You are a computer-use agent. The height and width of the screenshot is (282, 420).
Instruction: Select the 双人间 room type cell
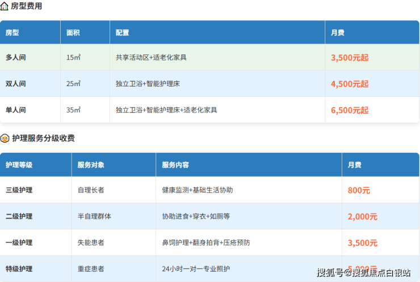16,84
